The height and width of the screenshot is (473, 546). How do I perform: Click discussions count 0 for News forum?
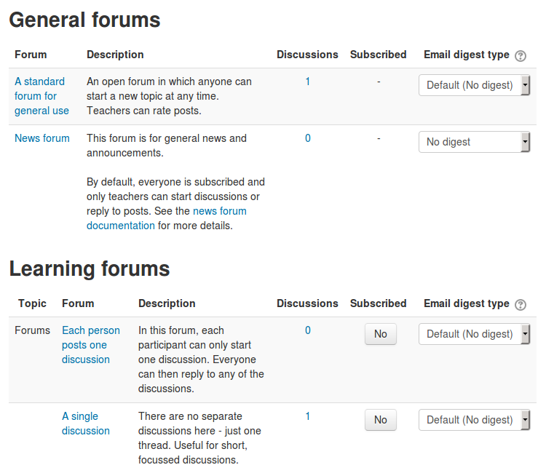point(308,138)
